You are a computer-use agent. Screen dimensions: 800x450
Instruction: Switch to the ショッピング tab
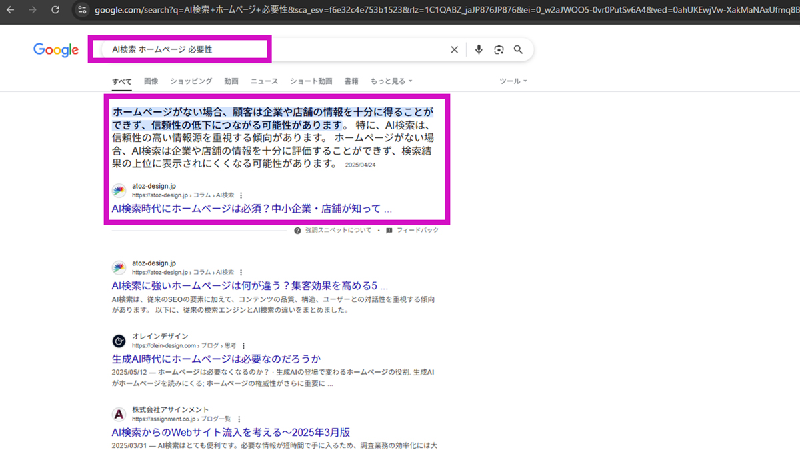(191, 81)
